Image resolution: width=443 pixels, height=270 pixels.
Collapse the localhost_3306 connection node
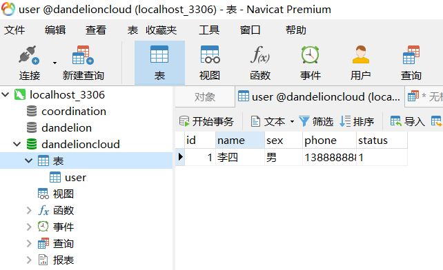6,94
